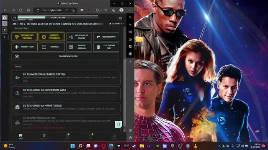Click the level 16 badge
Screen dimensions: 268x150
tap(15, 17)
